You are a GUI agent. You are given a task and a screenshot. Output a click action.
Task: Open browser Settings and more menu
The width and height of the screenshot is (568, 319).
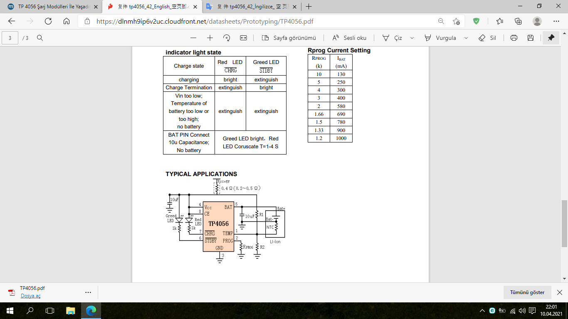pyautogui.click(x=556, y=21)
